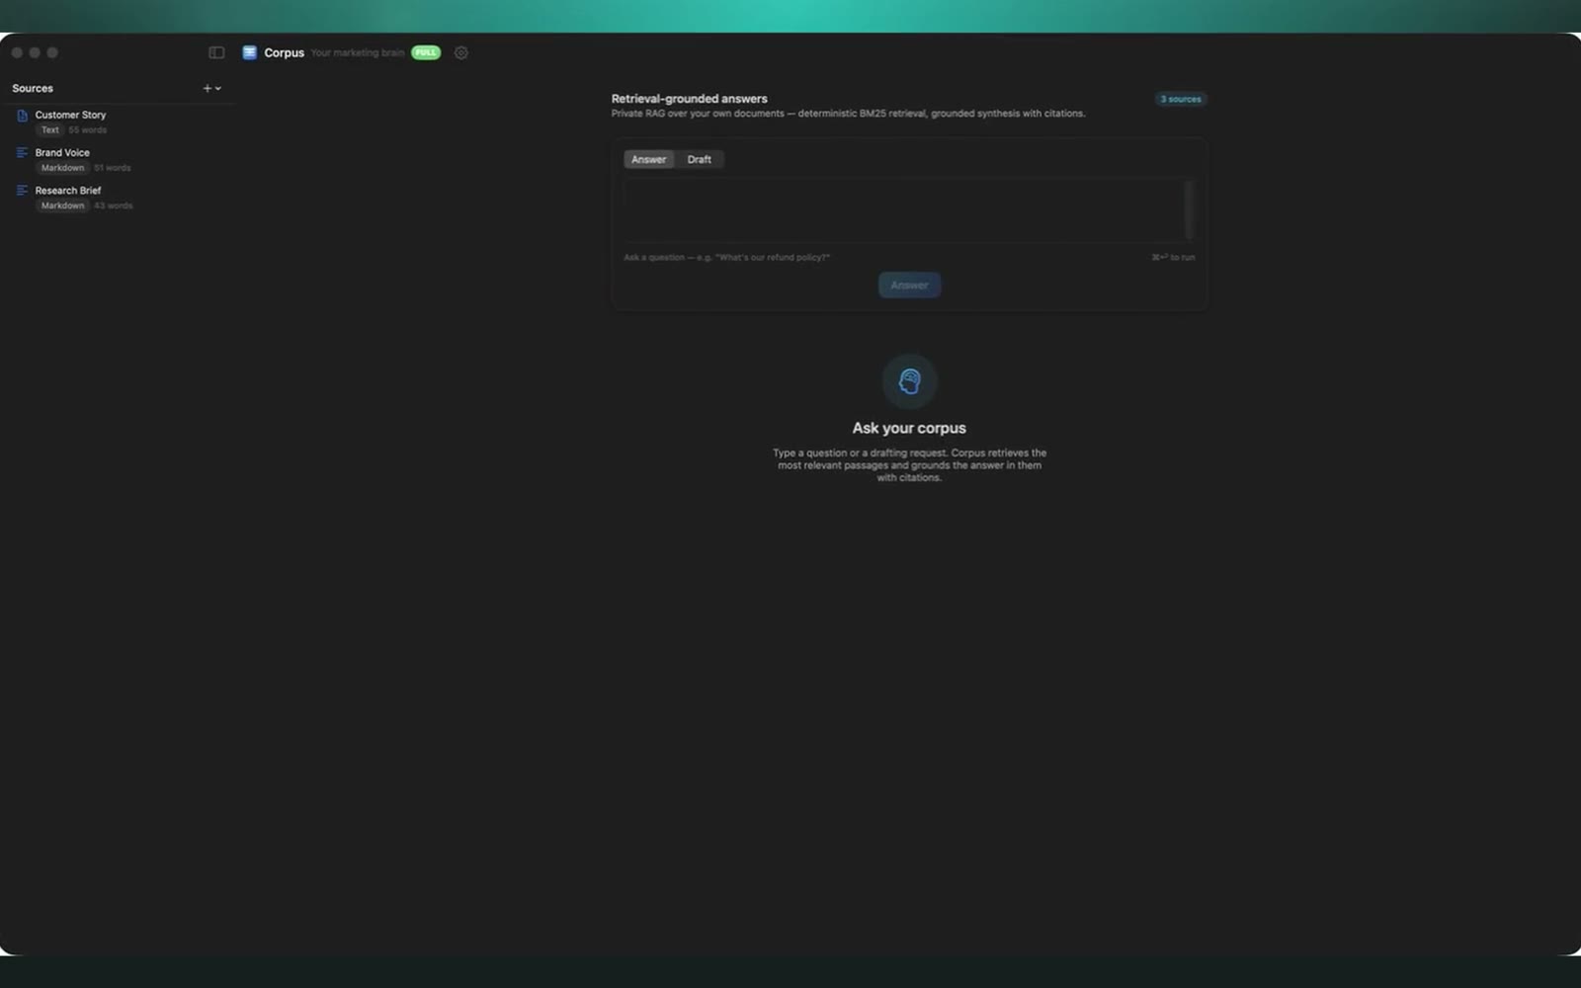This screenshot has height=988, width=1581.
Task: Click the '51 words' count
Action: point(113,168)
